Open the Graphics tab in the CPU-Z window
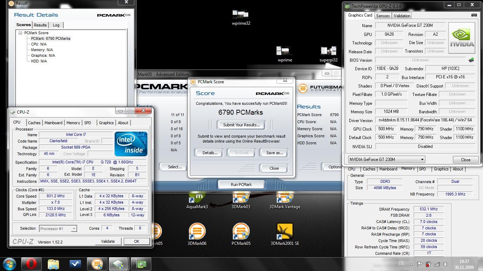483x271 pixels. point(106,123)
